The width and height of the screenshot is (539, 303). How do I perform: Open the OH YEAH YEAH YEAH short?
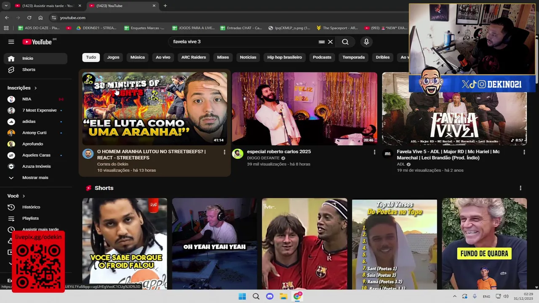[x=214, y=244]
